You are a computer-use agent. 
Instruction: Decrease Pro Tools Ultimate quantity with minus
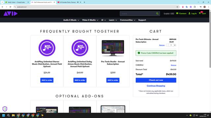[167, 45]
